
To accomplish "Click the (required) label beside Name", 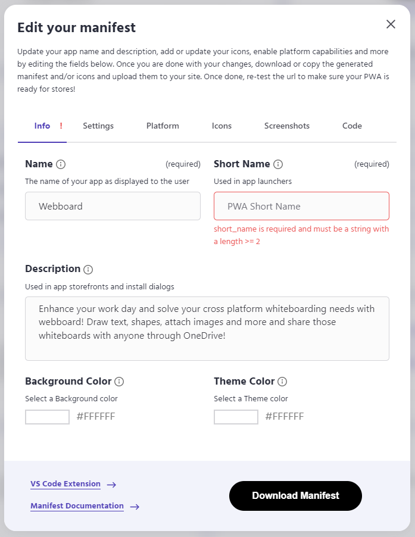I will [183, 164].
